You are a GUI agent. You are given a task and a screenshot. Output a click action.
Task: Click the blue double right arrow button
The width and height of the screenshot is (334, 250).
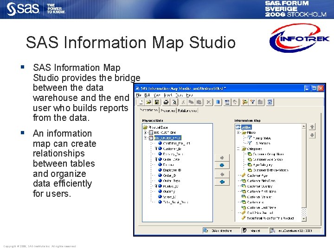click(222, 165)
